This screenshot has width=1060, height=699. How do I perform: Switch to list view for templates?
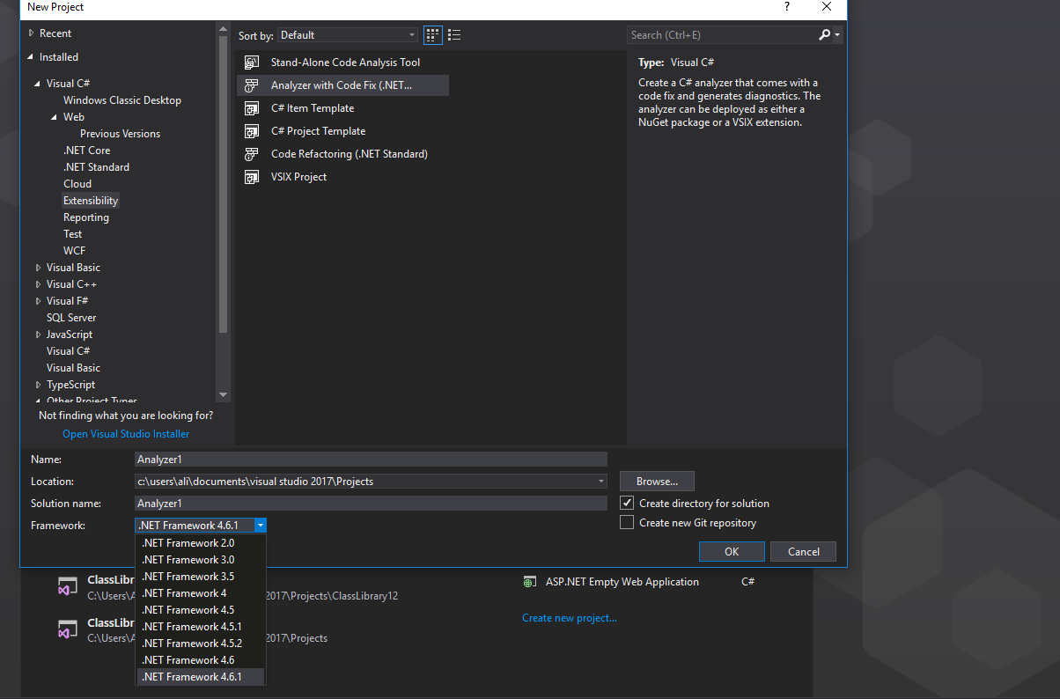454,34
